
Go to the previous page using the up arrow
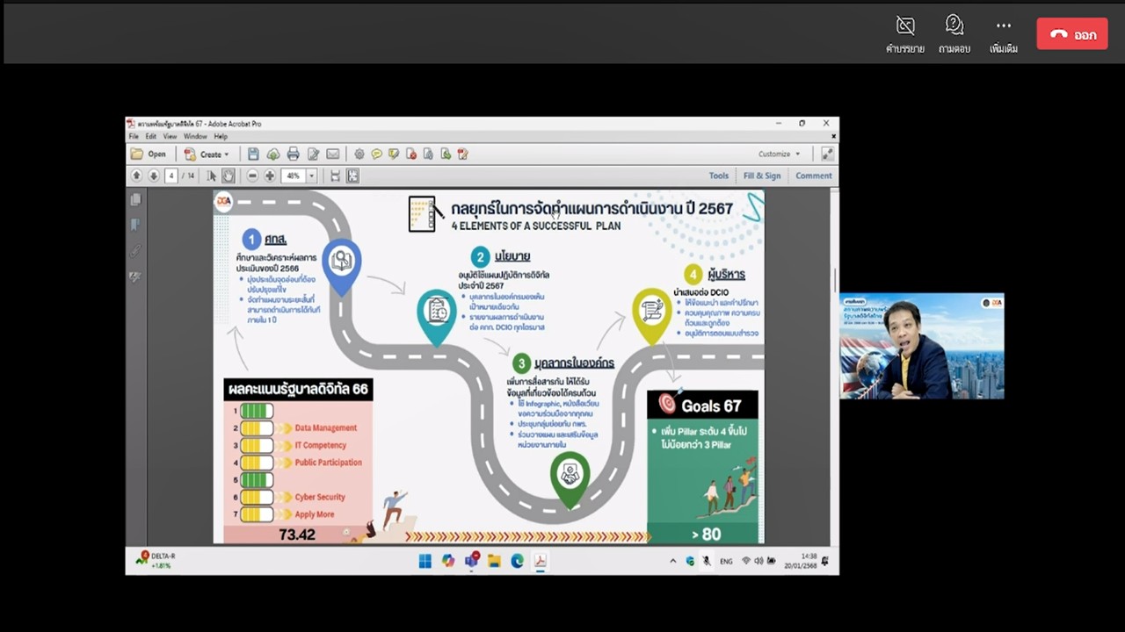[136, 176]
